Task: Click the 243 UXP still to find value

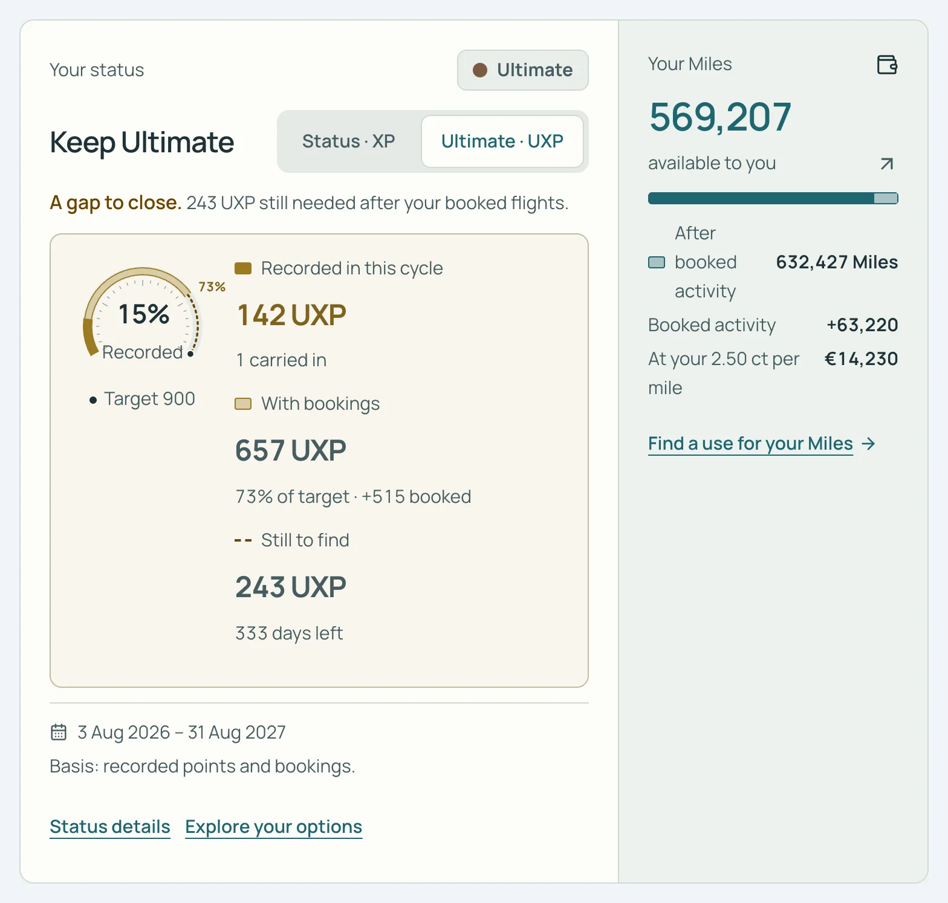Action: 291,587
